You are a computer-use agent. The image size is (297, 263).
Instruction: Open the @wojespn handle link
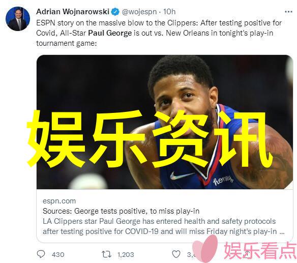coord(139,12)
